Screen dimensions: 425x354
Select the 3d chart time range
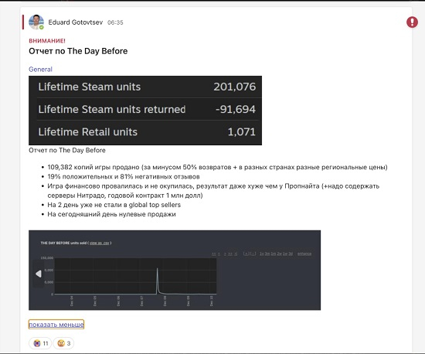(291, 254)
